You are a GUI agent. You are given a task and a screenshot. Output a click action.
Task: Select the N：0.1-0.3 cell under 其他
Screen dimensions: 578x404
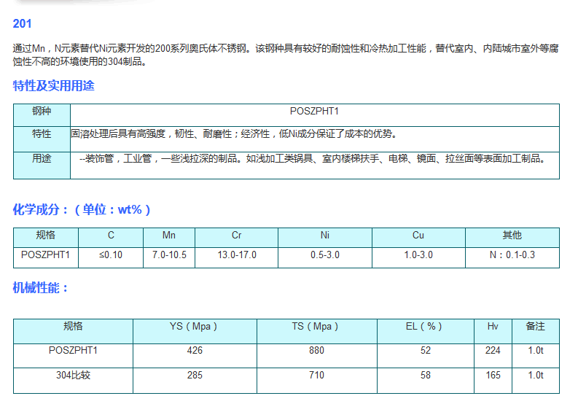tap(512, 255)
